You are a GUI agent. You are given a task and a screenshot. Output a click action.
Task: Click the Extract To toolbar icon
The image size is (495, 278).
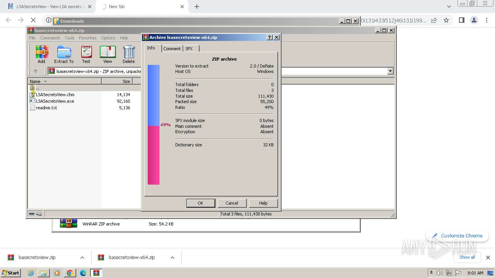[64, 54]
